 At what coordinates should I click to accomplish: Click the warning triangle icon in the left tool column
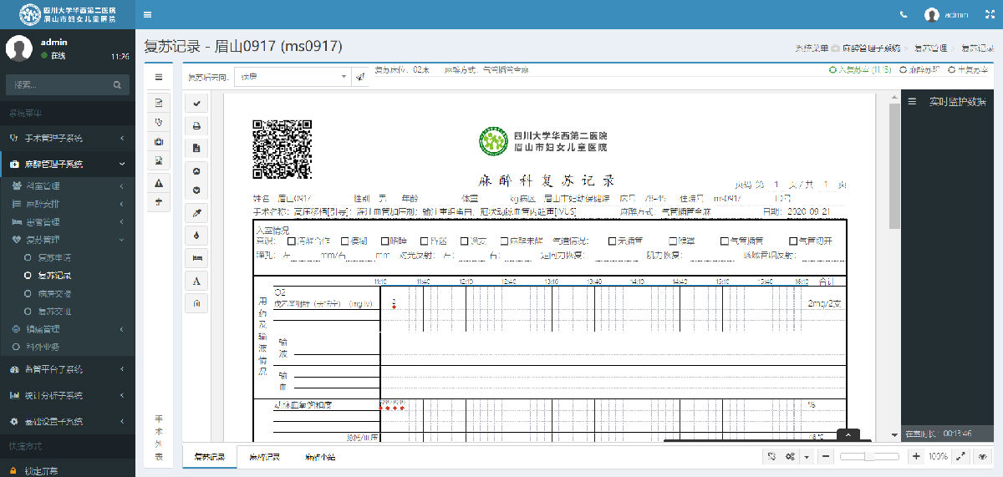(x=159, y=183)
